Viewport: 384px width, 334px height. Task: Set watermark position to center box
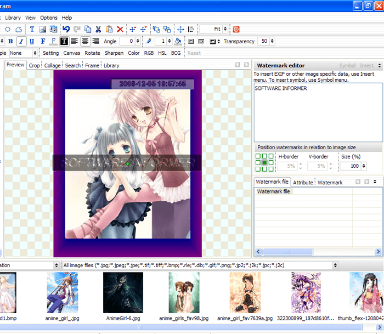[264, 162]
